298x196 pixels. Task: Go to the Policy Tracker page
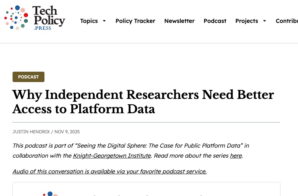(x=135, y=21)
